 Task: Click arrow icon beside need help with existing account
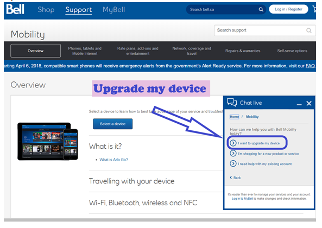(x=233, y=163)
